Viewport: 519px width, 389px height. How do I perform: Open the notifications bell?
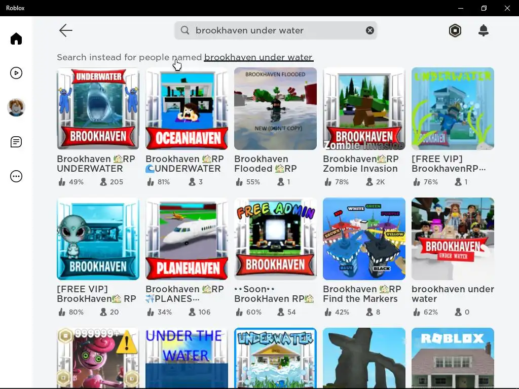pos(483,30)
